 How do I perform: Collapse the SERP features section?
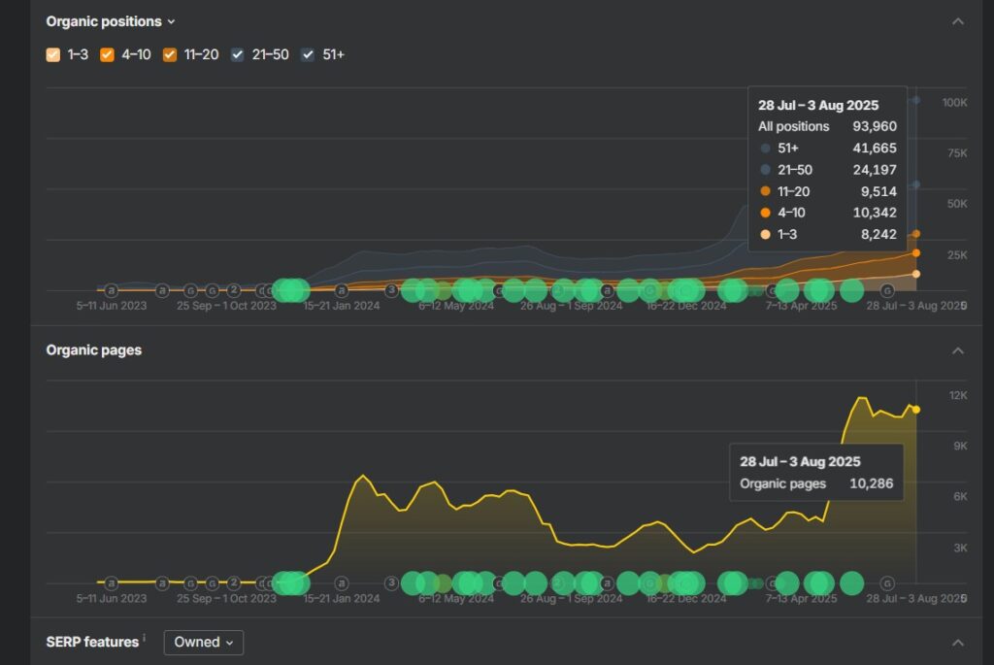[958, 643]
